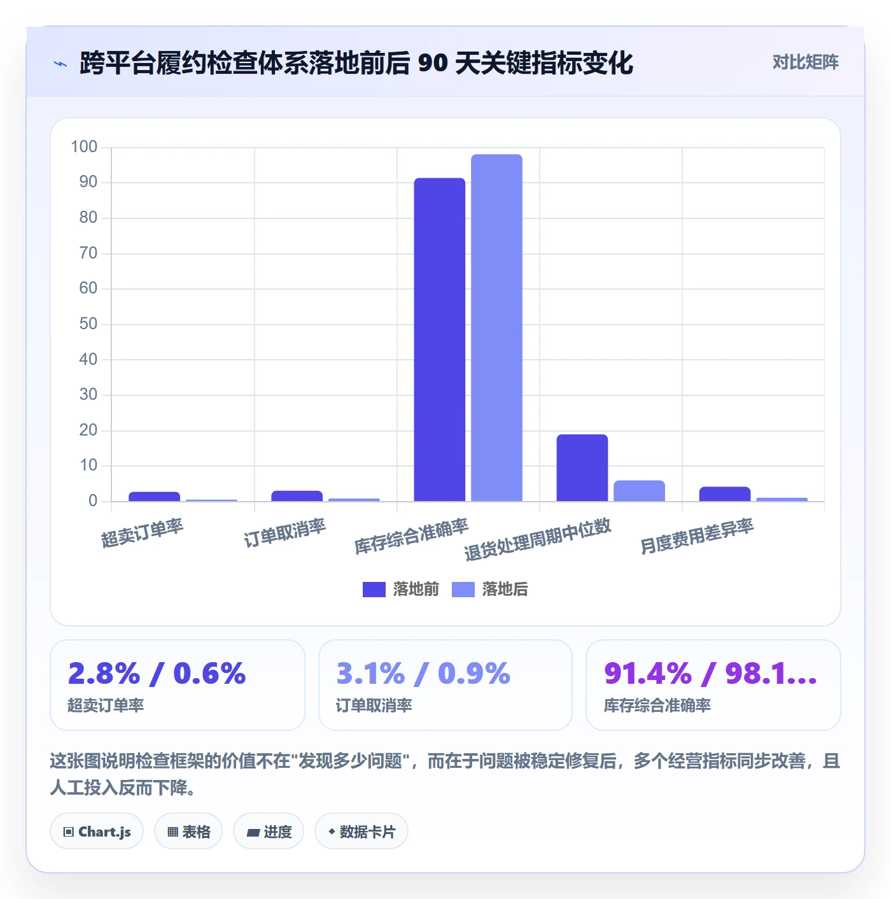Click the summary paragraph starting 这张图说明
Screen dimensions: 891x899
click(445, 774)
